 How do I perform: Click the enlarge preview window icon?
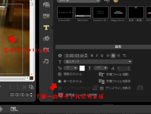pyautogui.click(x=31, y=87)
